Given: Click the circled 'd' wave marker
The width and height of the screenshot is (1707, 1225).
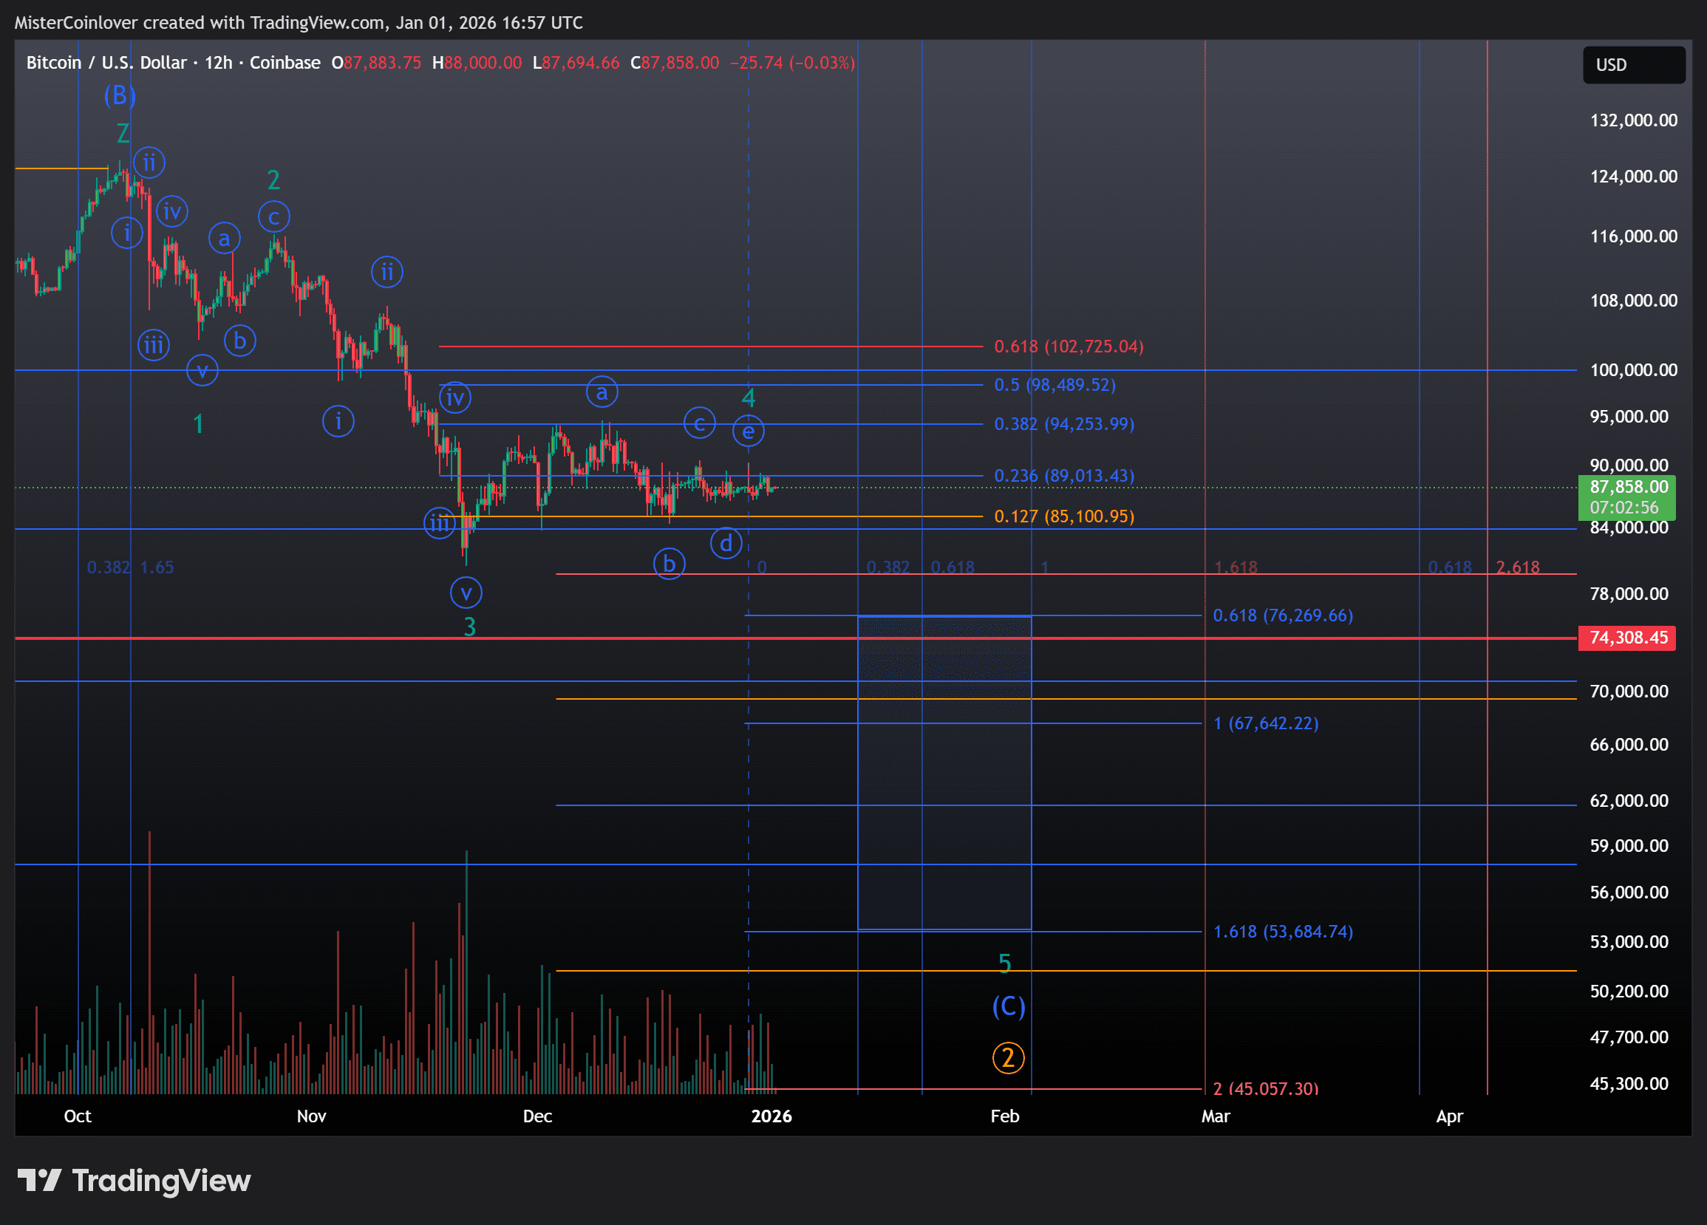Looking at the screenshot, I should 726,543.
